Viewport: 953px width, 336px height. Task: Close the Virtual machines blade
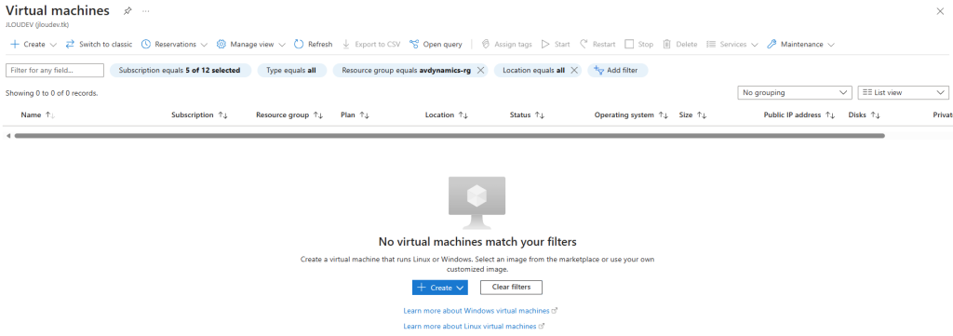click(x=940, y=11)
